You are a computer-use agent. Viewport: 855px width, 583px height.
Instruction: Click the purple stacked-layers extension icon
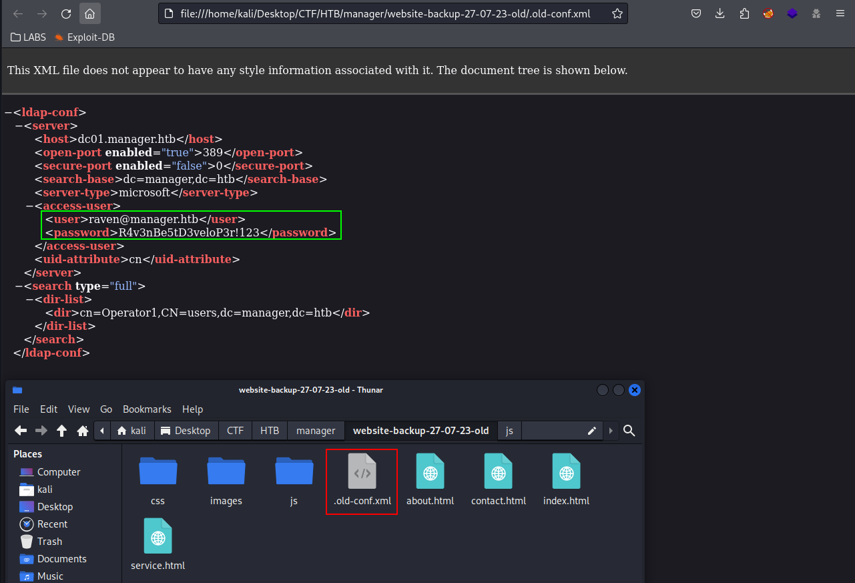(x=792, y=13)
